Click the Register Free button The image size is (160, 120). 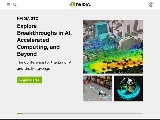coord(29,80)
